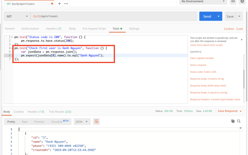Click the environment quick look eye icon
Viewport: 248px width, 155px height.
coord(233,2)
